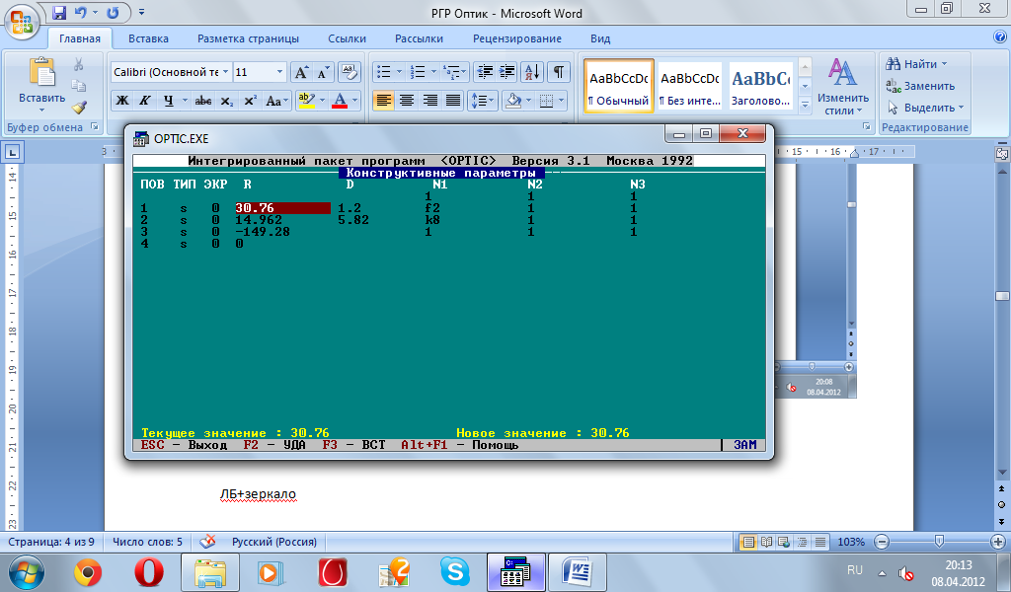Click Найти in the editing group

click(x=916, y=64)
